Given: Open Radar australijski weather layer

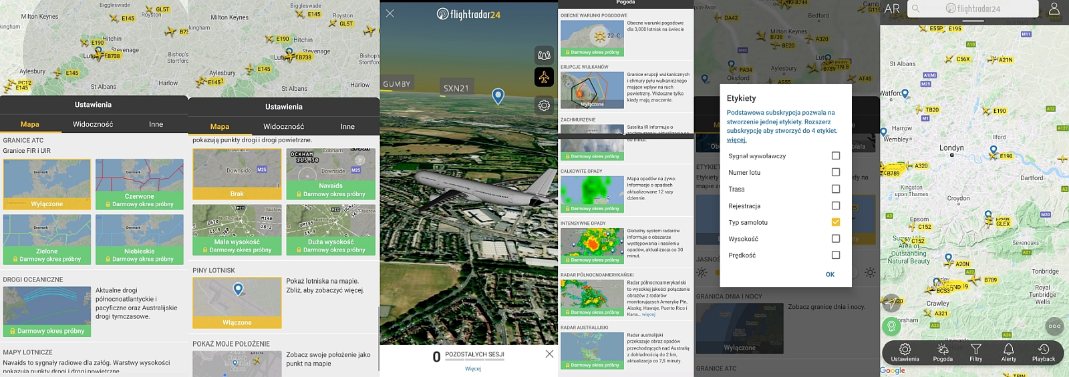Looking at the screenshot, I should coord(592,350).
